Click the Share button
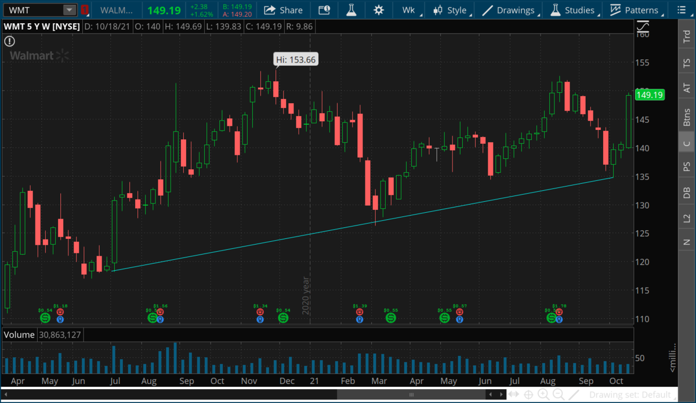The image size is (696, 403). [x=283, y=10]
